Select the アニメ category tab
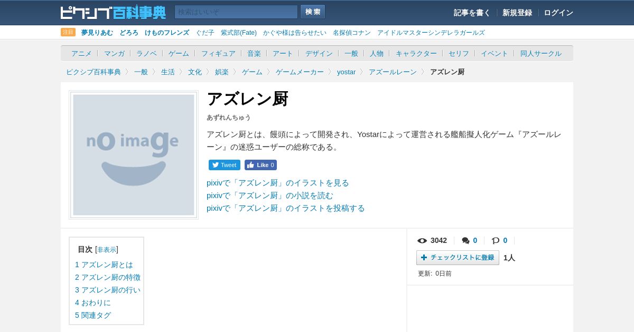The height and width of the screenshot is (332, 634). click(x=81, y=53)
